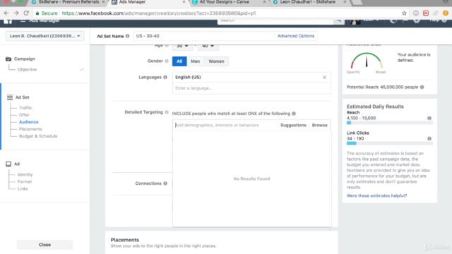Click the Close button in sidebar
452x254 pixels.
[44, 245]
